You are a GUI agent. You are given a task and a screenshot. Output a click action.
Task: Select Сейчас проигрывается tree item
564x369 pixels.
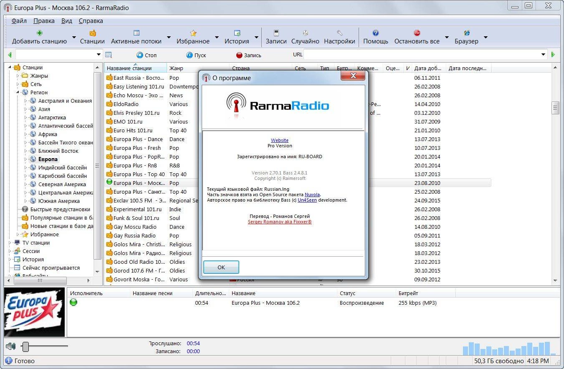coord(51,268)
